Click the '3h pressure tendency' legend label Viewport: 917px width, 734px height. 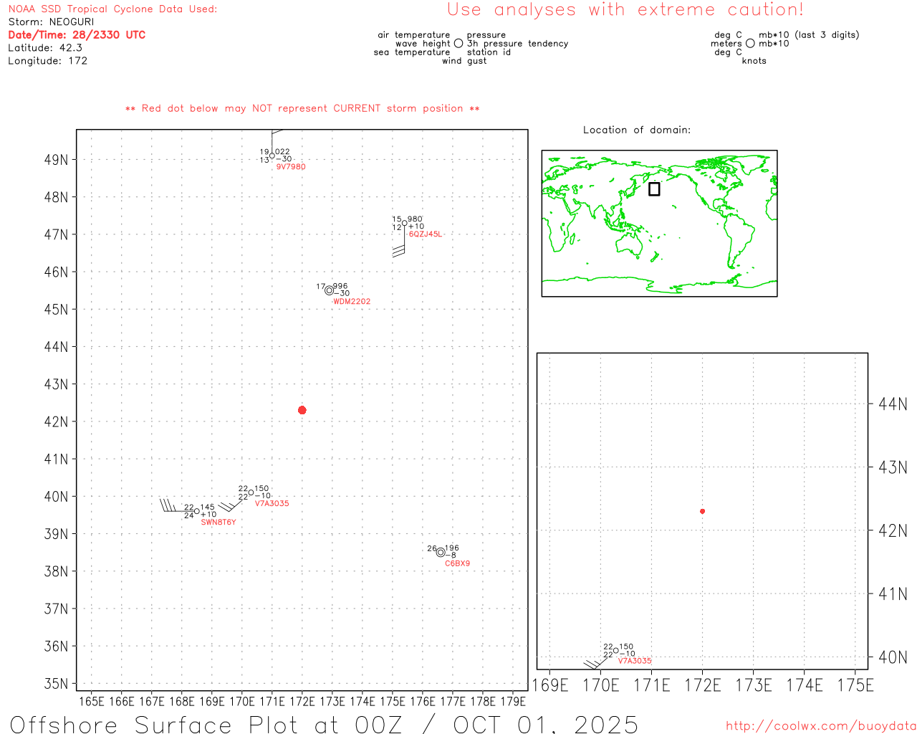[518, 44]
